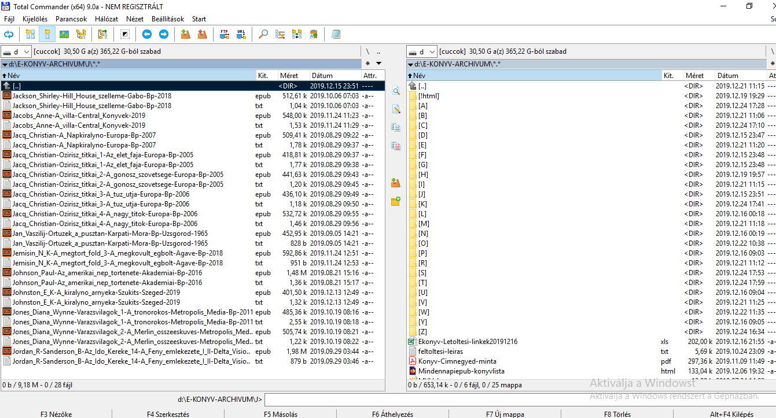Click the Reread source refresh icon
The width and height of the screenshot is (776, 418).
9,34
